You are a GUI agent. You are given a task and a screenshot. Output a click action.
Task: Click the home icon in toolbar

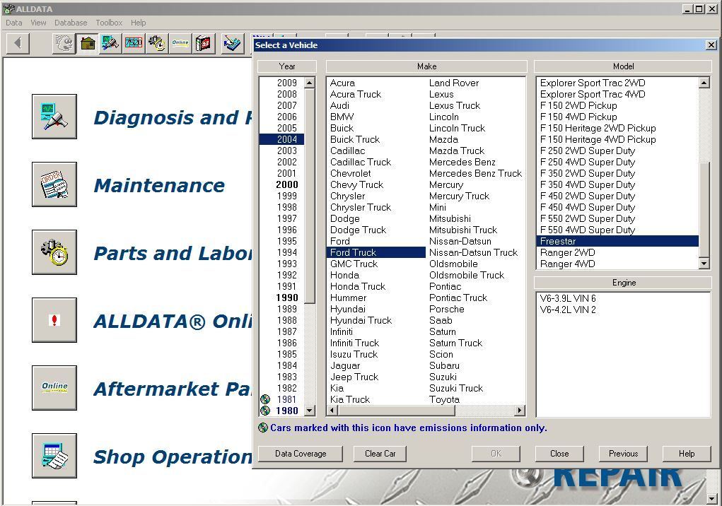pyautogui.click(x=87, y=43)
